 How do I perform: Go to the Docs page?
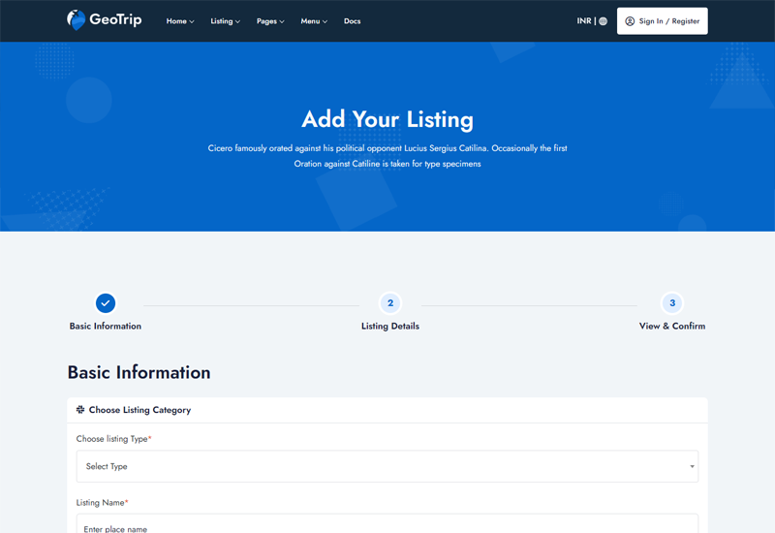[352, 21]
